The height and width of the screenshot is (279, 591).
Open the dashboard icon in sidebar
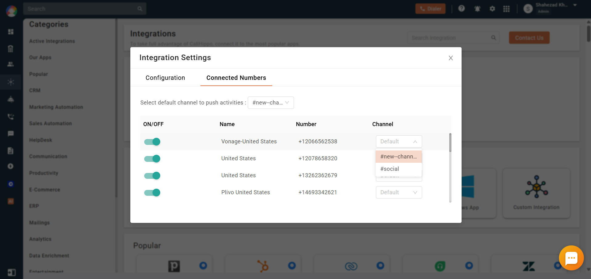point(11,32)
